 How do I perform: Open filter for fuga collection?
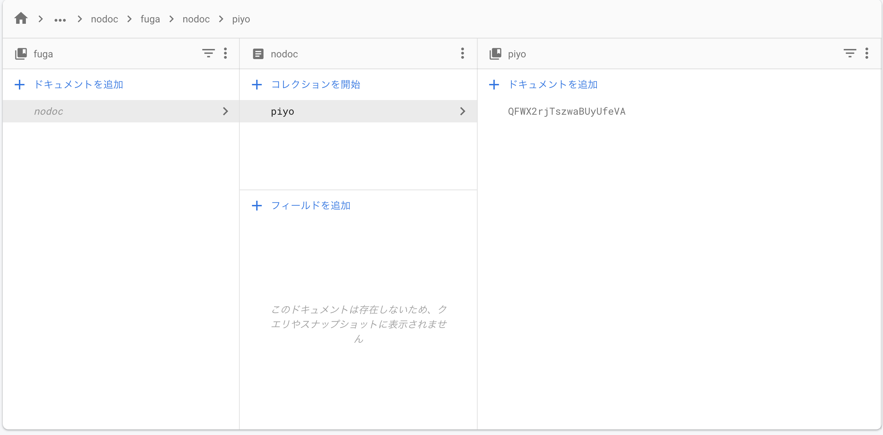208,54
